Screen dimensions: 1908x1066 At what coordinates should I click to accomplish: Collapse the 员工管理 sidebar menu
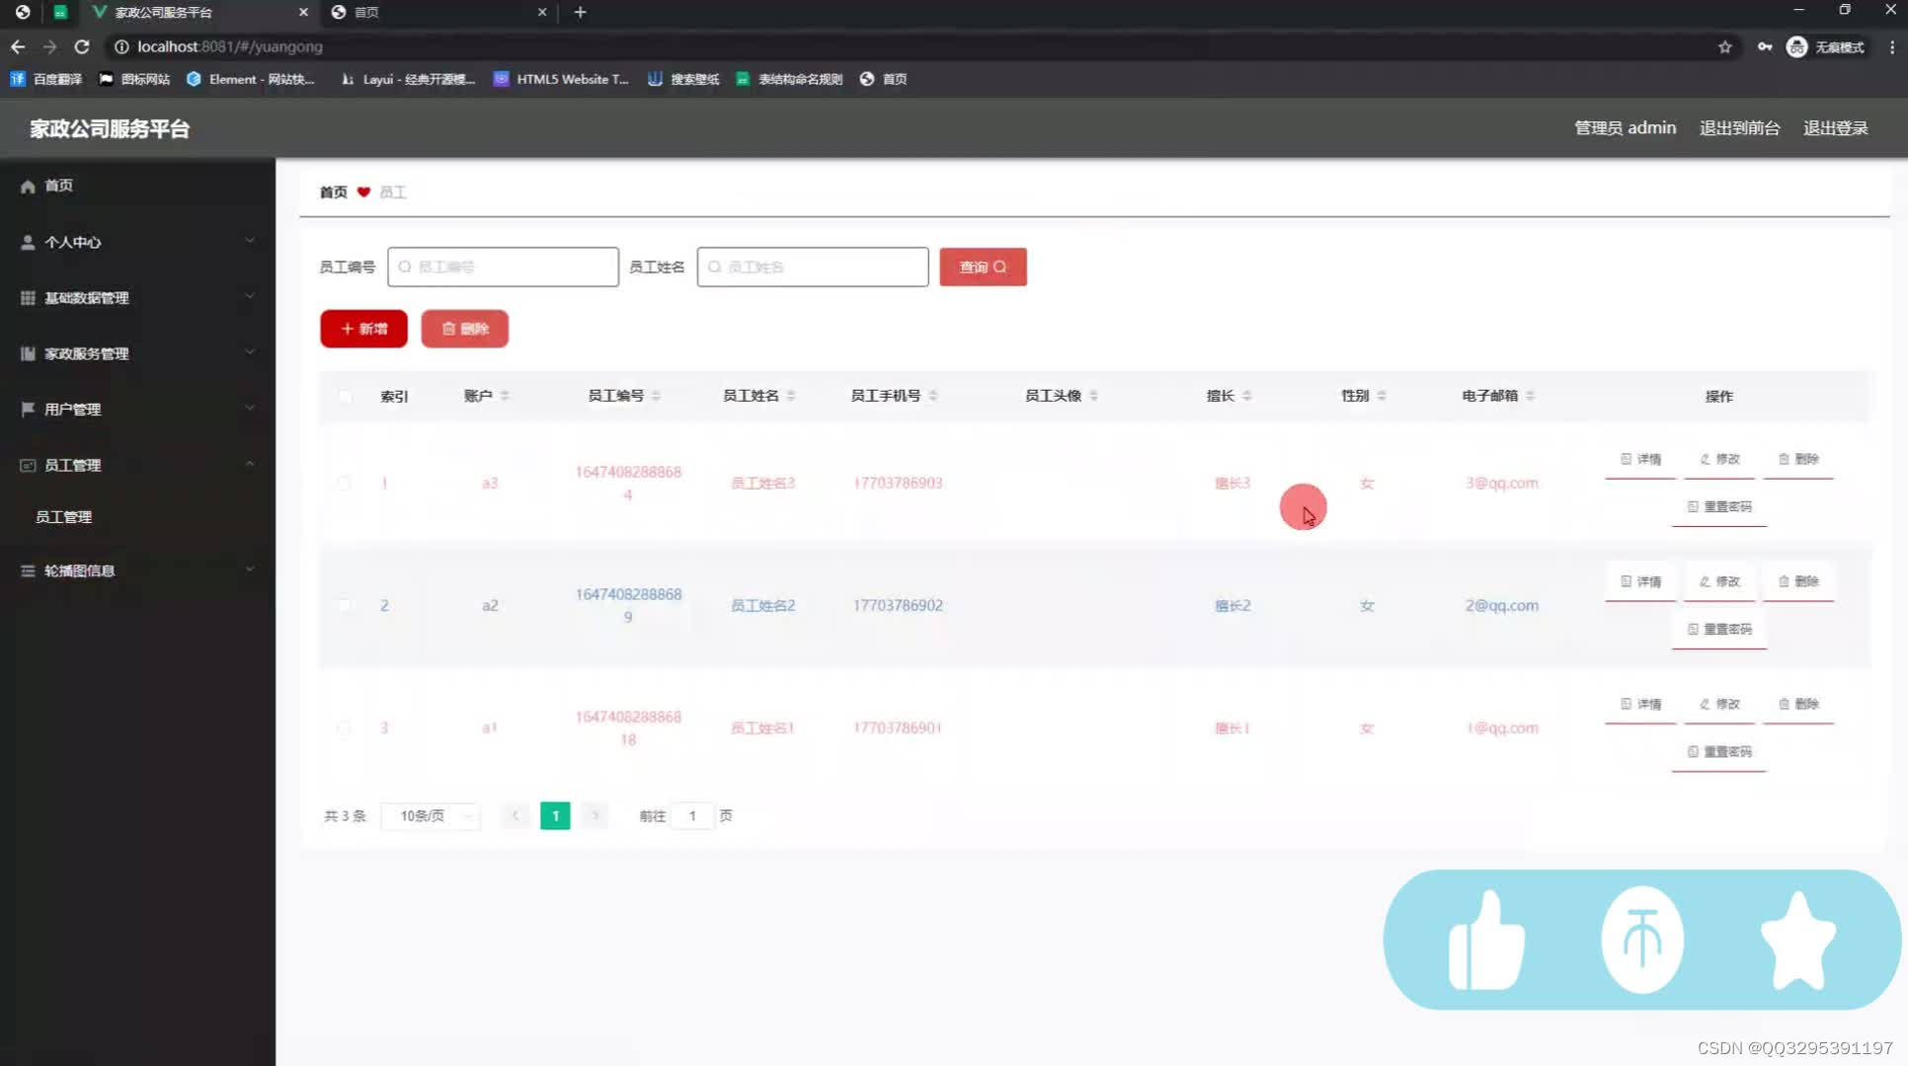click(137, 465)
